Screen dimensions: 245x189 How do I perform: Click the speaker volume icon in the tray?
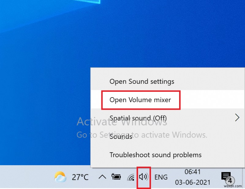143,177
